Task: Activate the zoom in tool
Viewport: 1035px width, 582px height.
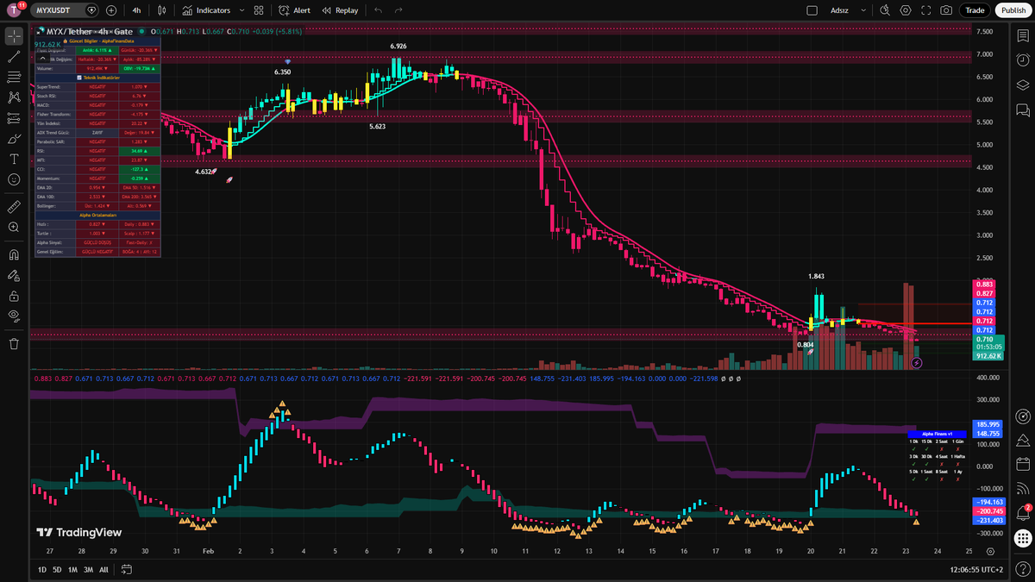Action: 14,228
